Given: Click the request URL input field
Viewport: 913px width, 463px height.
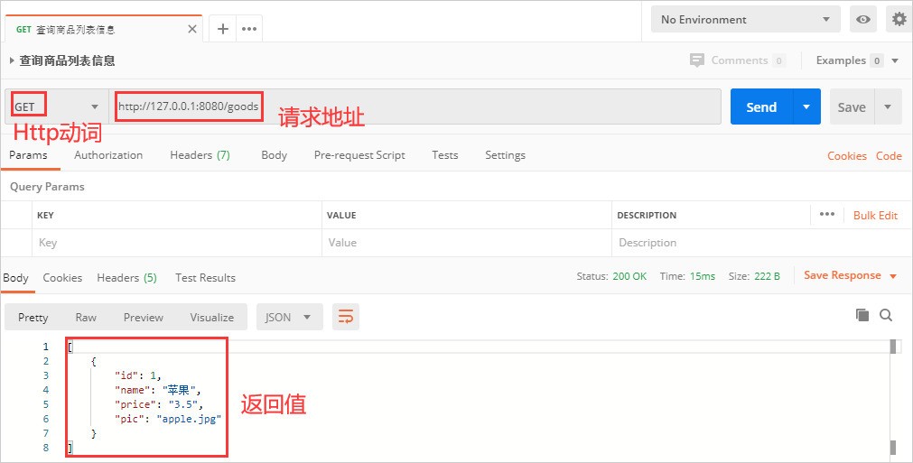Looking at the screenshot, I should pos(415,106).
